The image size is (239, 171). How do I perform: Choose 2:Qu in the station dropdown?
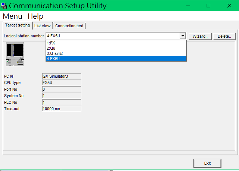(x=116, y=48)
